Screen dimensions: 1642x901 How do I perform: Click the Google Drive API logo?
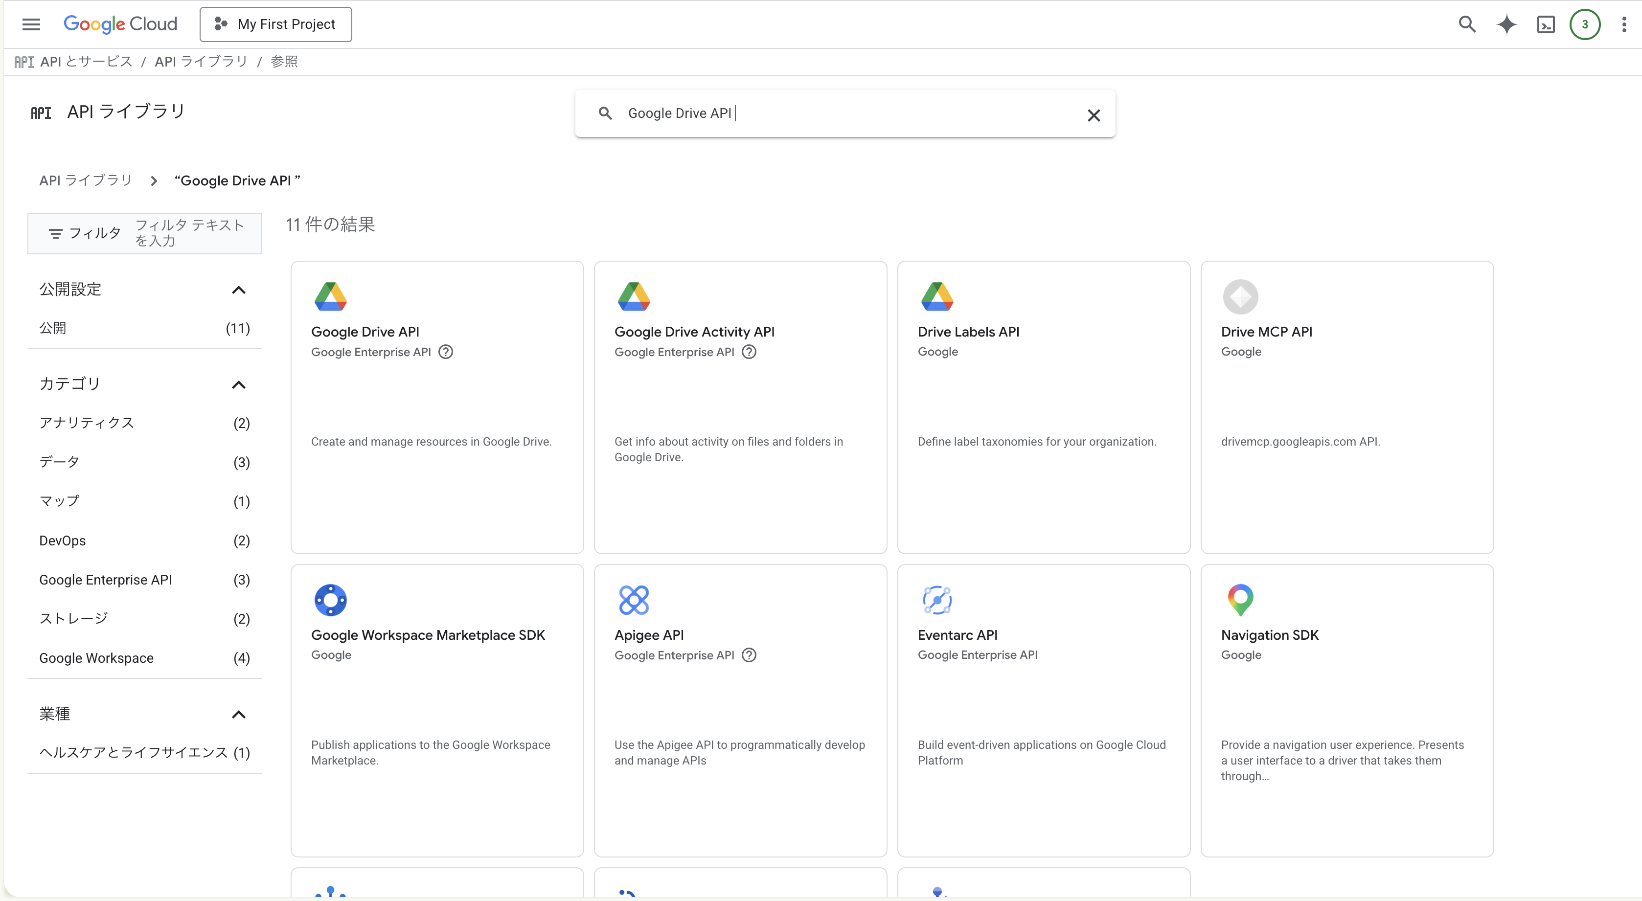tap(330, 296)
